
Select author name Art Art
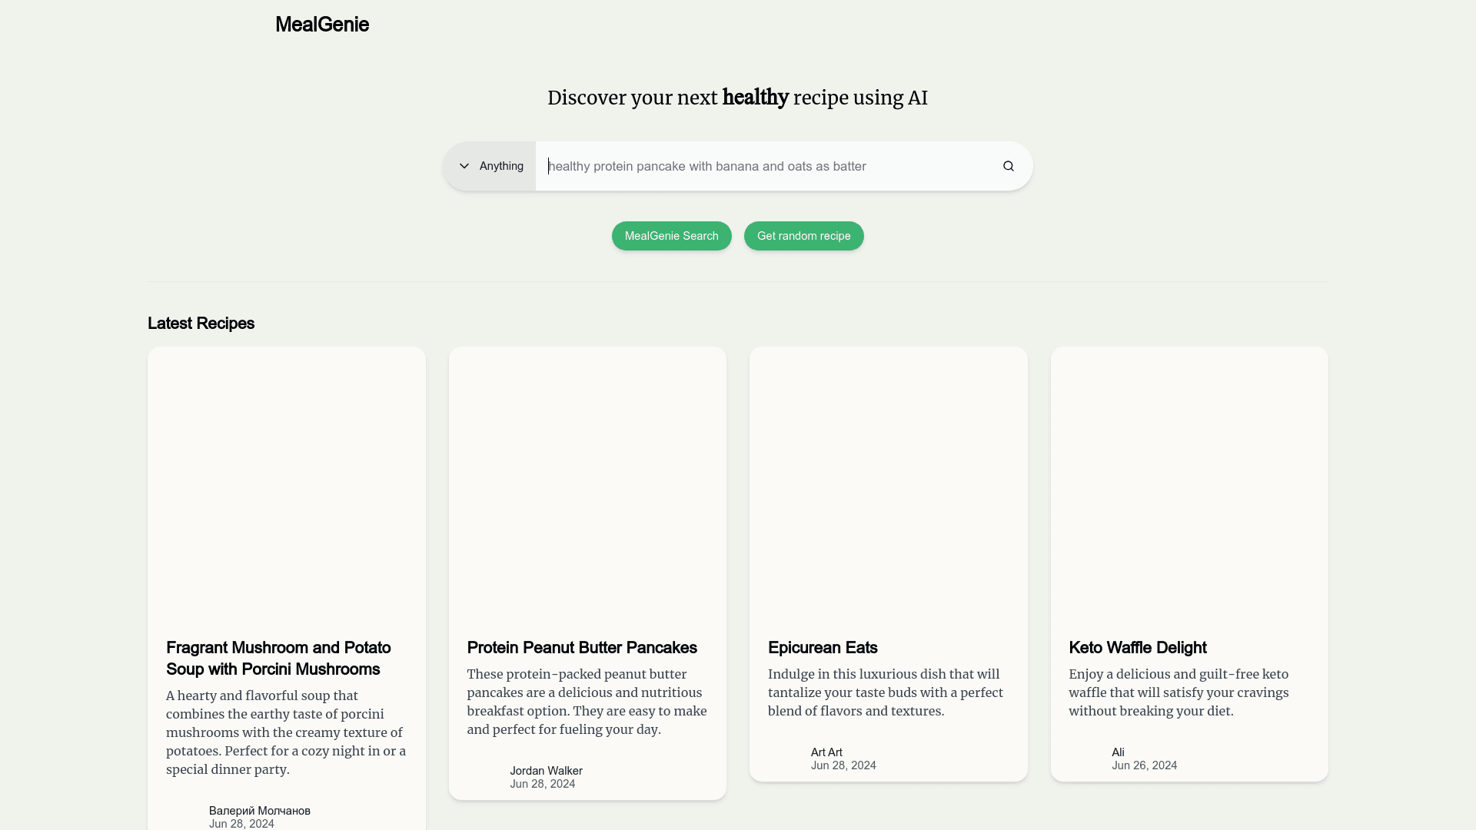(826, 752)
